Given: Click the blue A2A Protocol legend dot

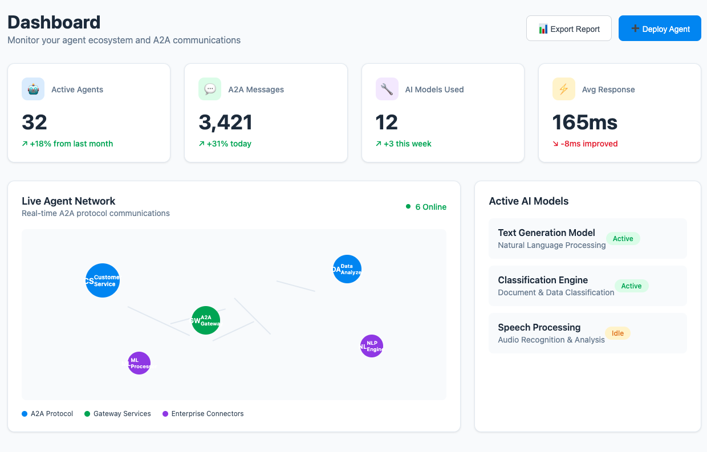Looking at the screenshot, I should pyautogui.click(x=25, y=414).
